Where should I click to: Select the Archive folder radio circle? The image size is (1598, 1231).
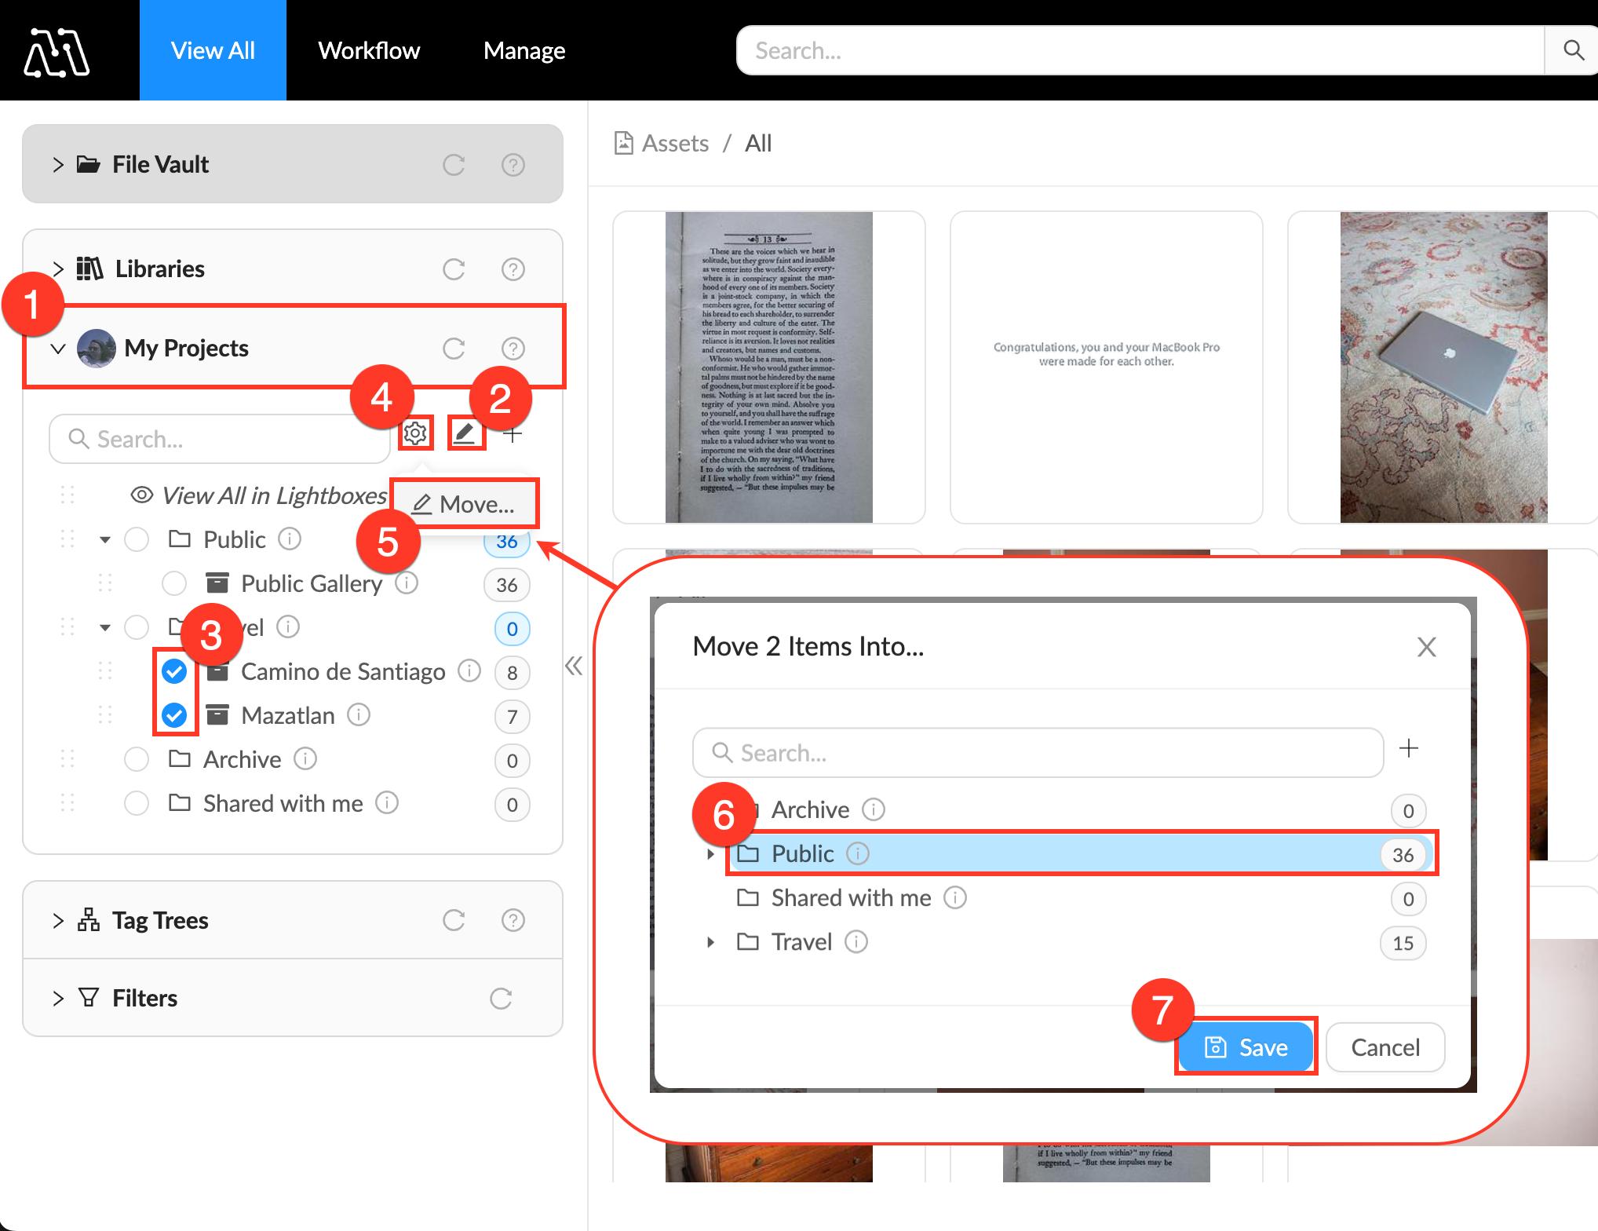137,759
